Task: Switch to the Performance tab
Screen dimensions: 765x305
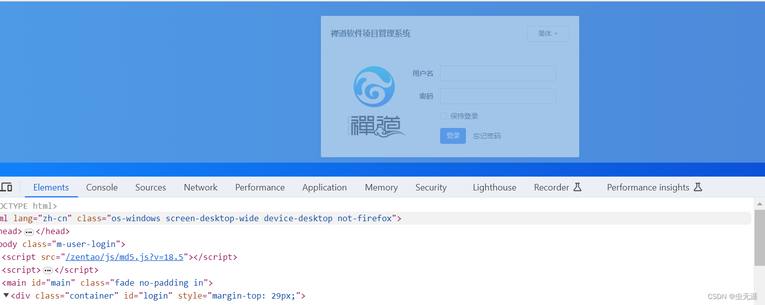Action: pyautogui.click(x=260, y=187)
